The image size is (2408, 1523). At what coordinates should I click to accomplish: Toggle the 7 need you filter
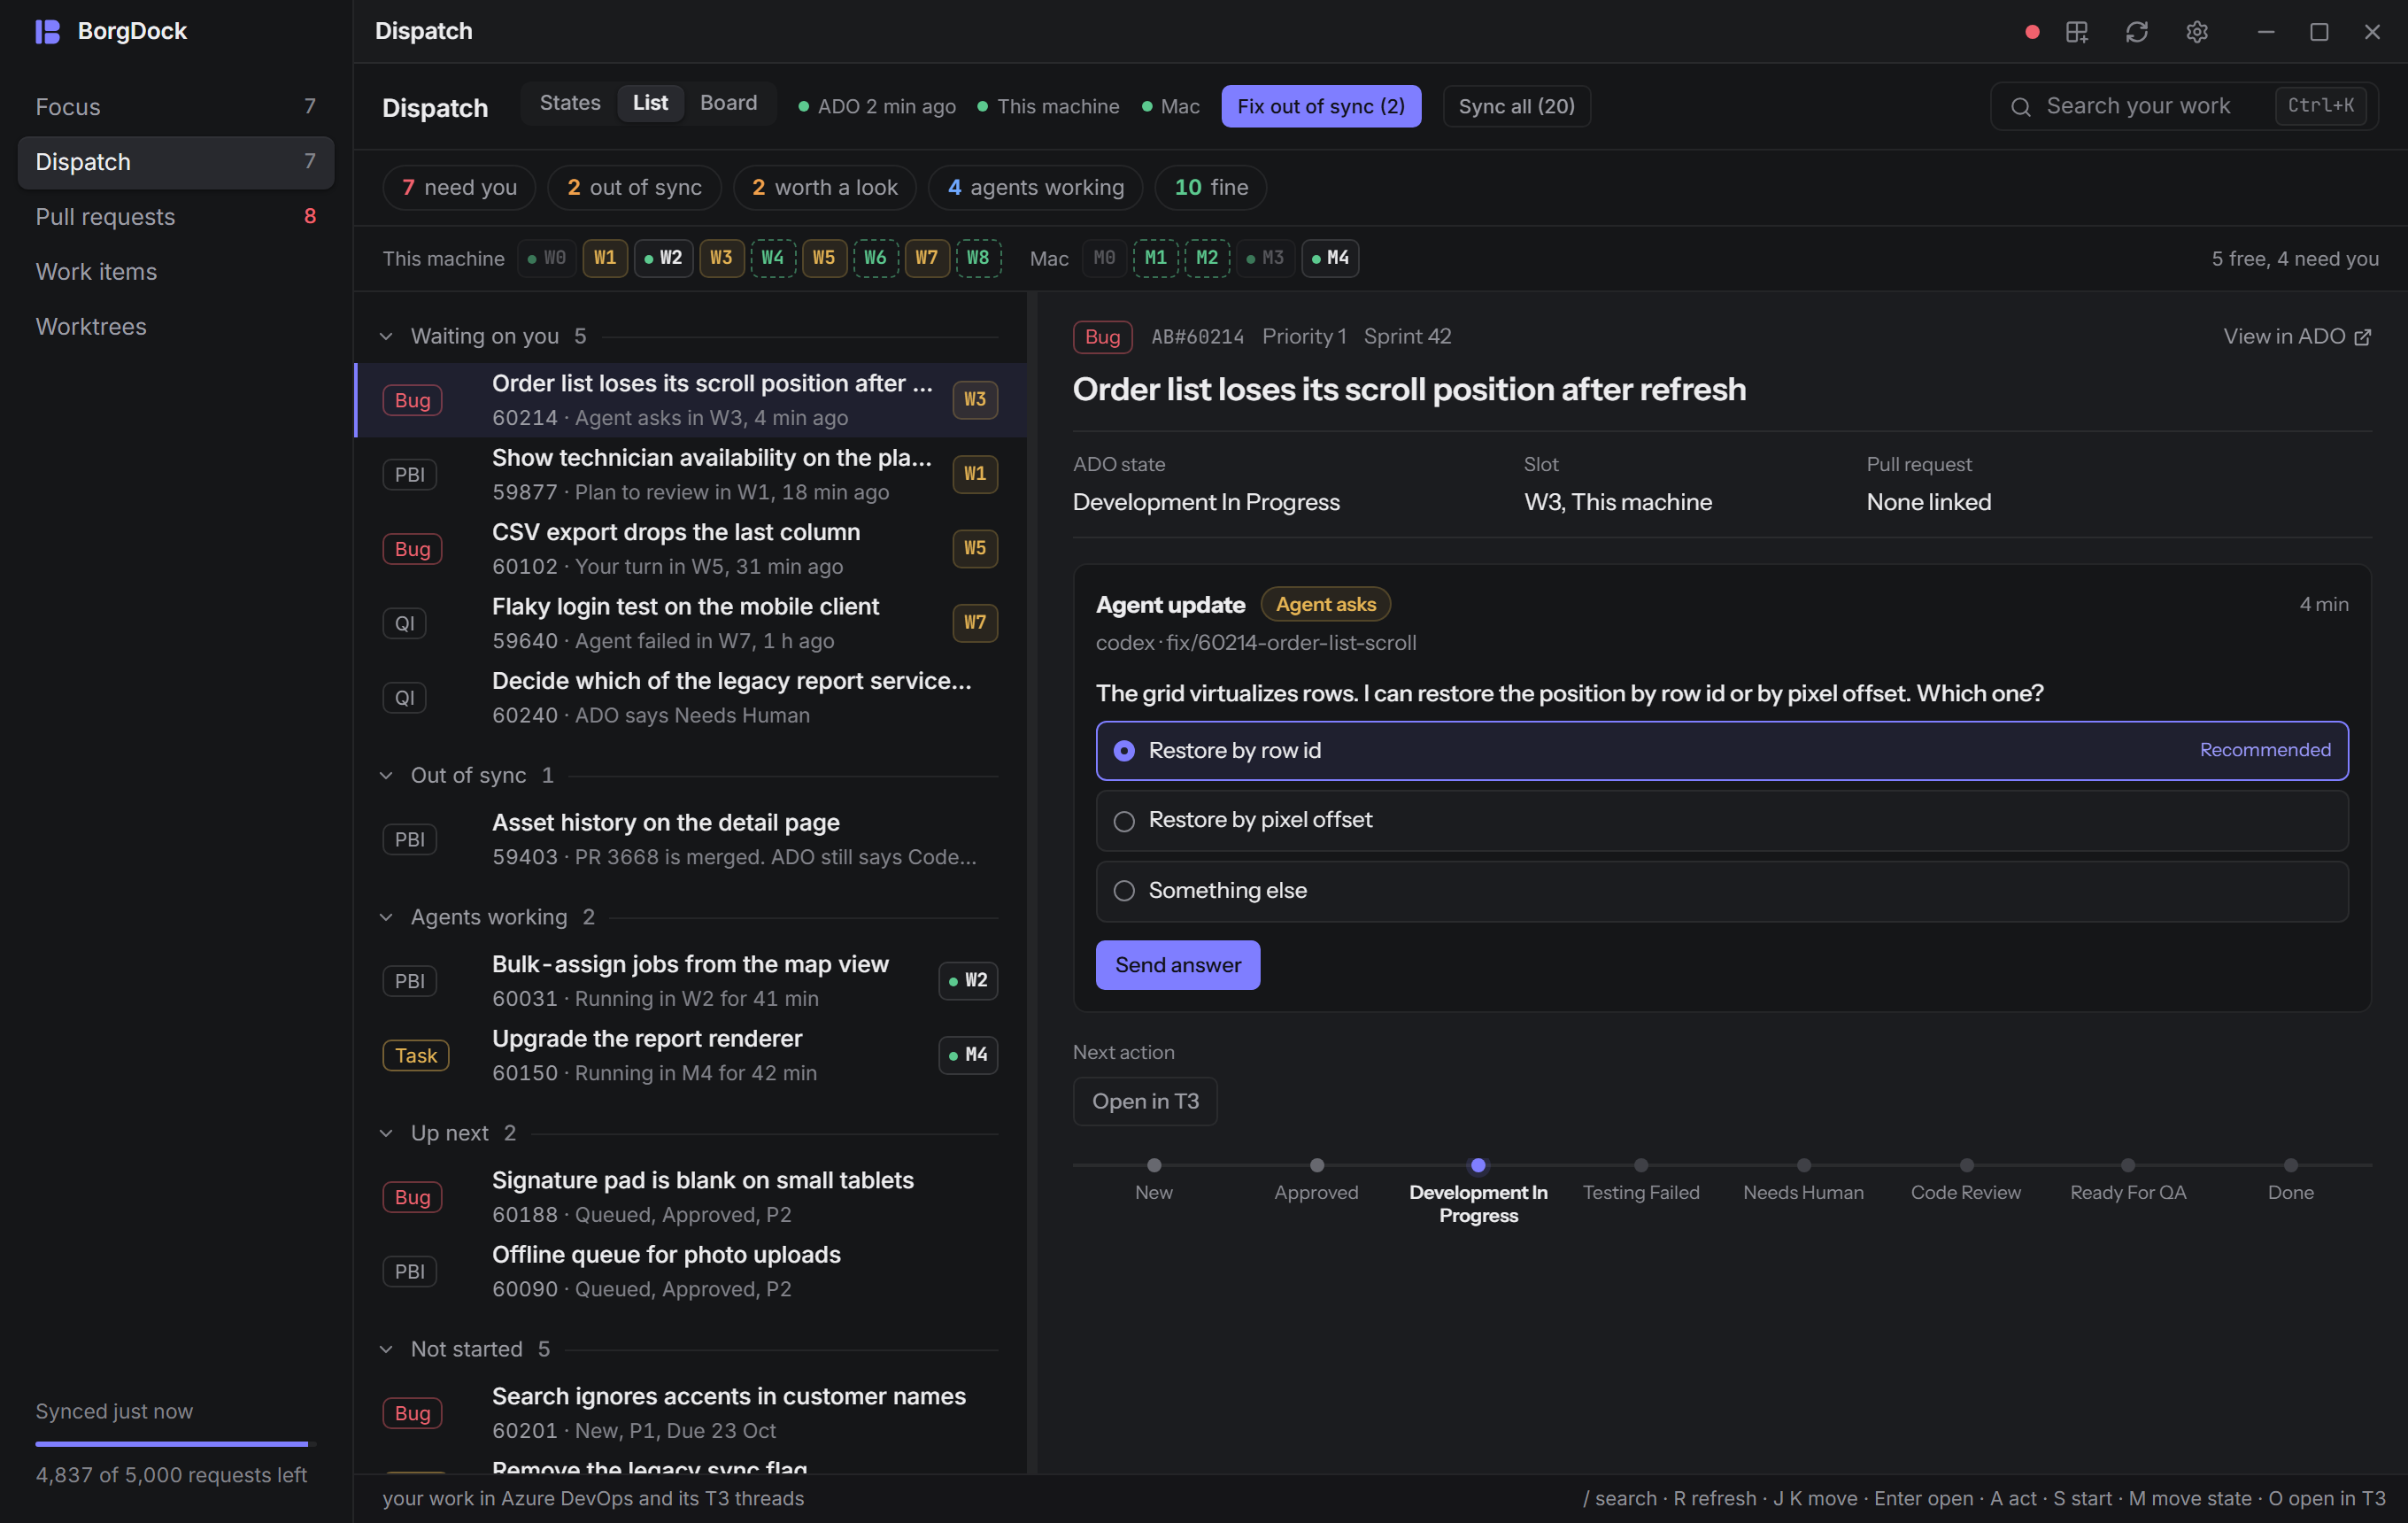coord(459,188)
